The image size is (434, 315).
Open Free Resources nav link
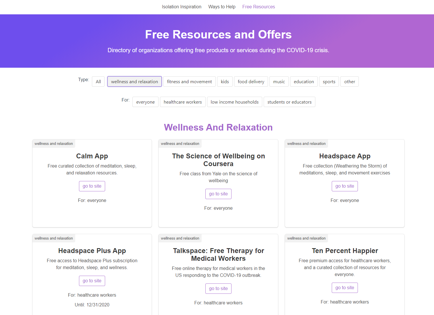[x=259, y=7]
